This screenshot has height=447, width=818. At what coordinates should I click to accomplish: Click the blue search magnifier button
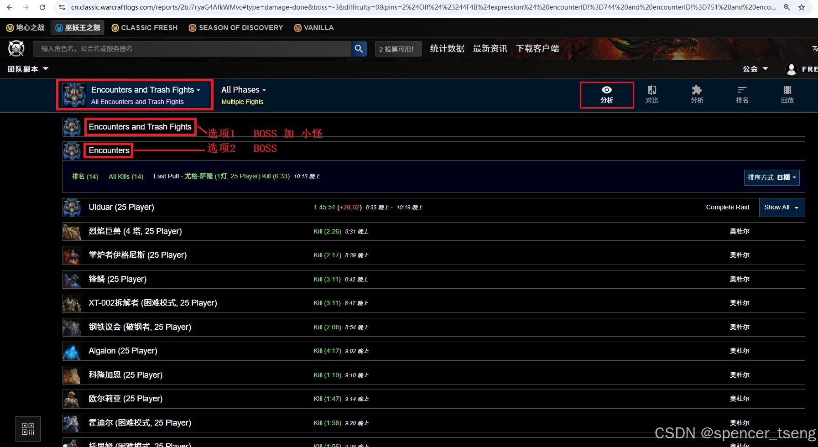[359, 48]
